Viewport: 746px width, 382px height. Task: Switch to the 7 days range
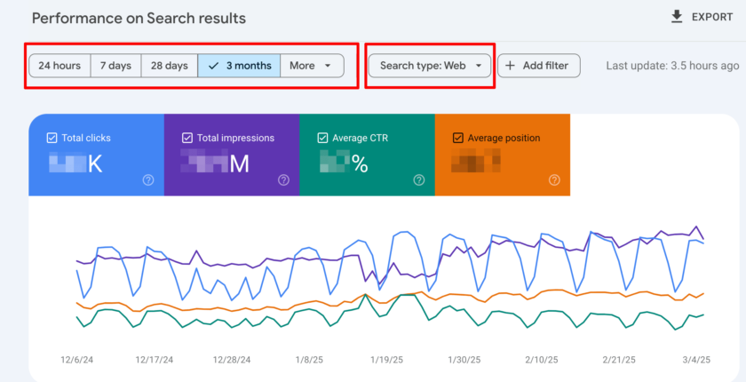click(115, 66)
